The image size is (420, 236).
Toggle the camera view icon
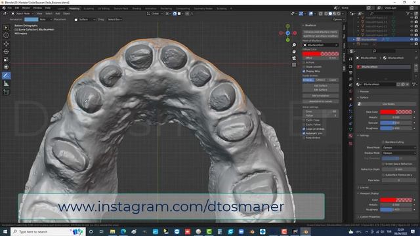(294, 58)
